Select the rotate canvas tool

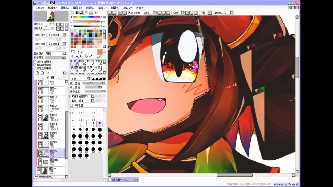pyautogui.click(x=82, y=56)
